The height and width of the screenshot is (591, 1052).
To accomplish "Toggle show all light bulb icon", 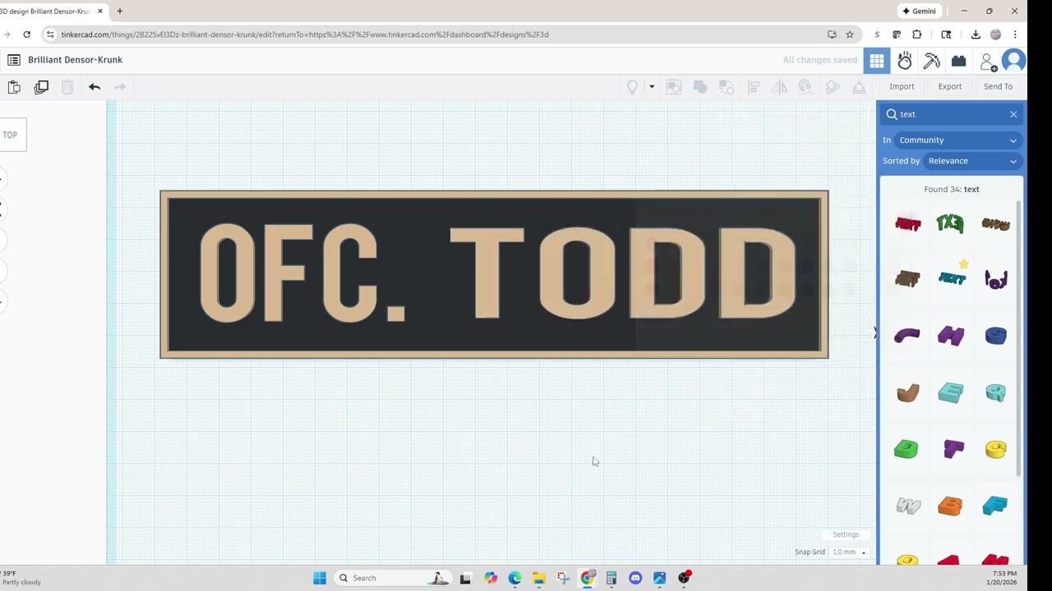I will point(632,87).
